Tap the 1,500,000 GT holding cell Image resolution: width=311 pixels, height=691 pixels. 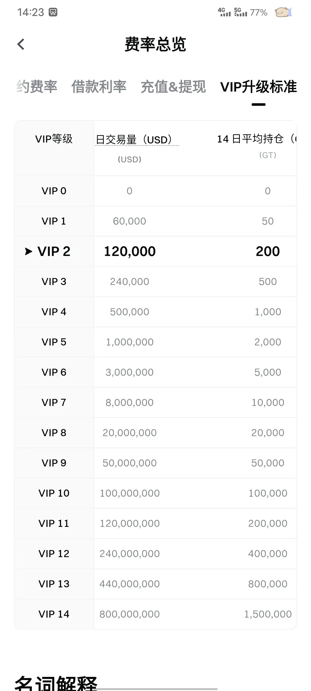[268, 614]
